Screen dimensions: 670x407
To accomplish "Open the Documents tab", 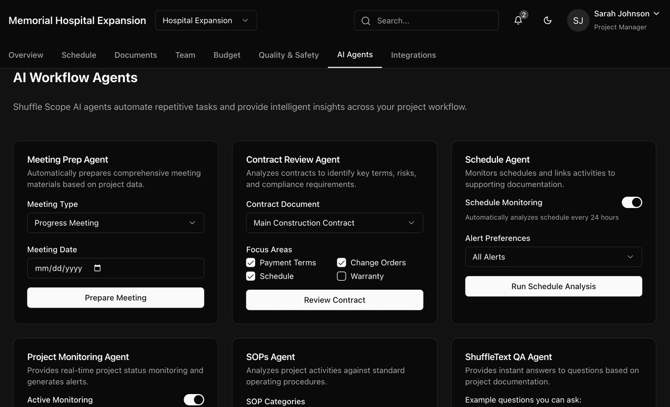I will coord(136,55).
